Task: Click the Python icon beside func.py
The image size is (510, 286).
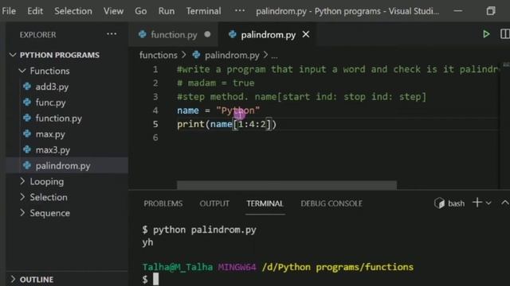Action: pos(27,102)
